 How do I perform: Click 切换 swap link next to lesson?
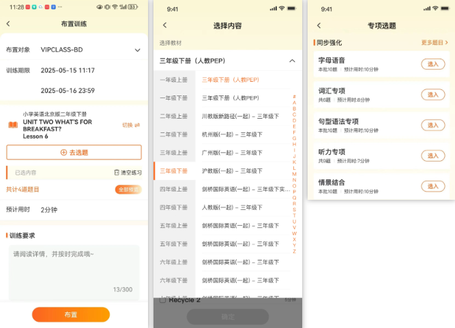tap(131, 125)
